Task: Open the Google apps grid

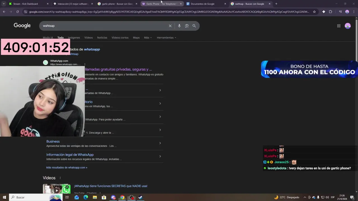Action: click(x=339, y=26)
